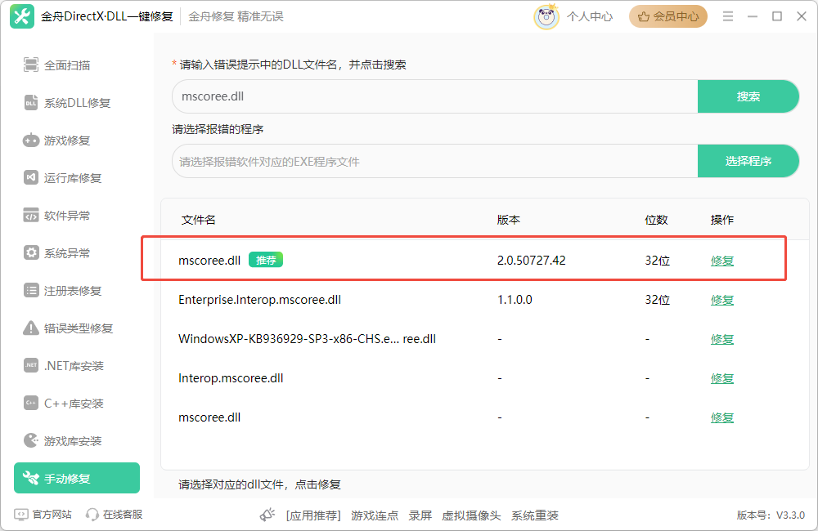The height and width of the screenshot is (531, 818).
Task: Click the thumbs-up icon in 会员中心
Action: pos(644,16)
